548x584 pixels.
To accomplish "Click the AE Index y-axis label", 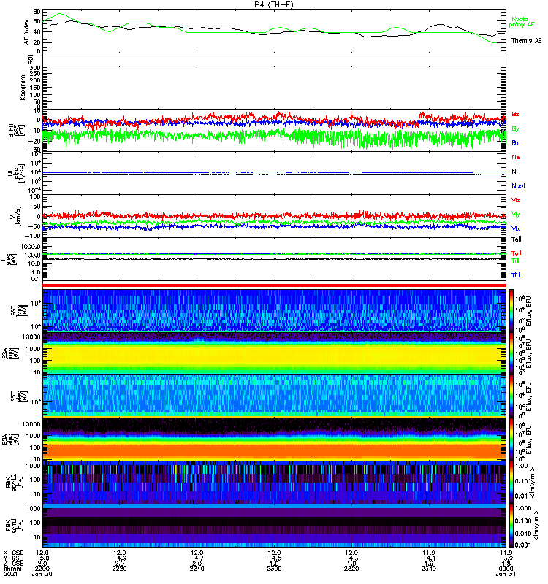I will click(x=26, y=32).
